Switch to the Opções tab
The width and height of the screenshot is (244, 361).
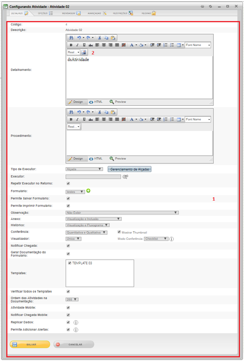pyautogui.click(x=46, y=13)
